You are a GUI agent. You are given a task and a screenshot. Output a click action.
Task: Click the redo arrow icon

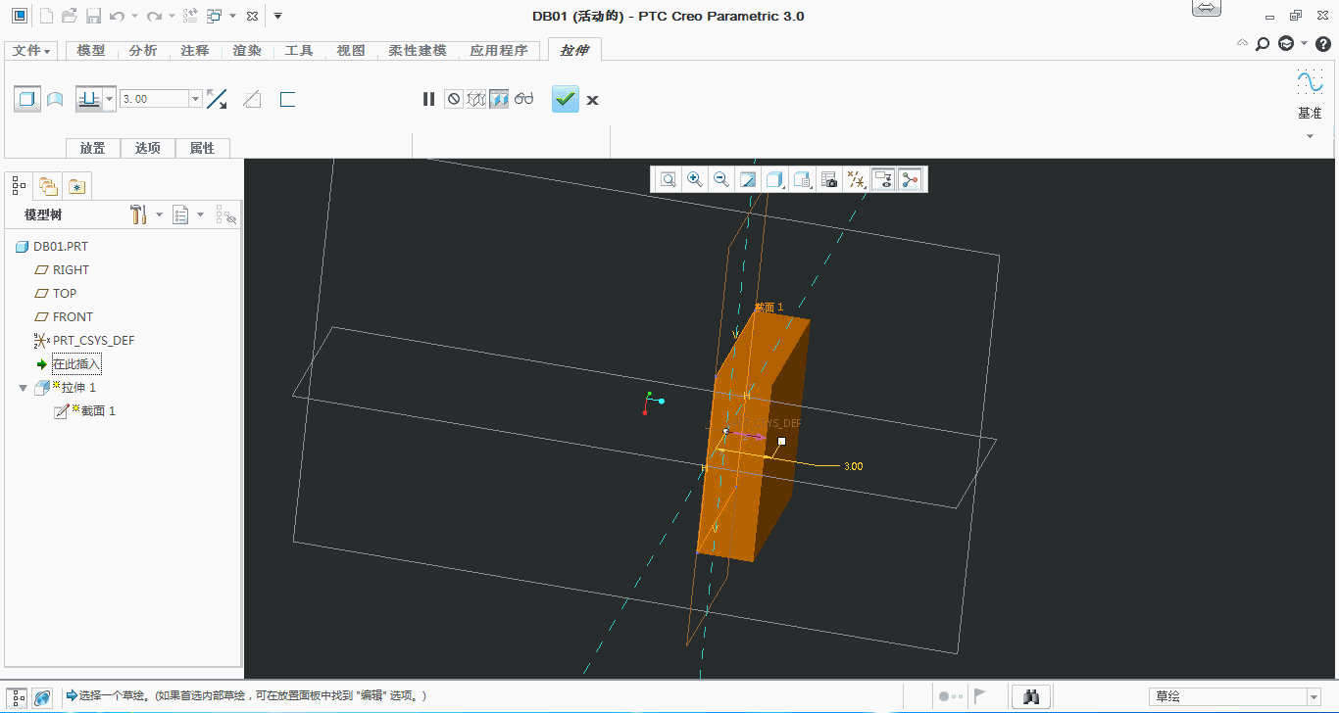154,16
